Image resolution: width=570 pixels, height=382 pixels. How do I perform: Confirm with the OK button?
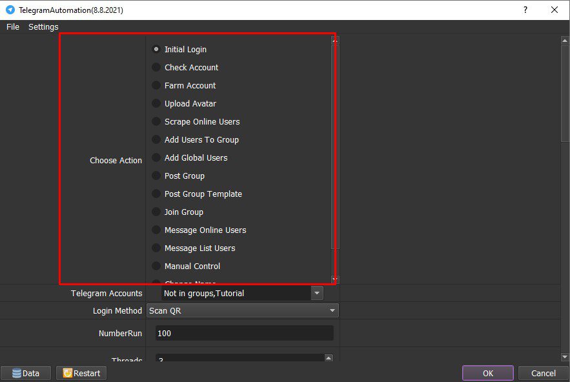pyautogui.click(x=488, y=373)
